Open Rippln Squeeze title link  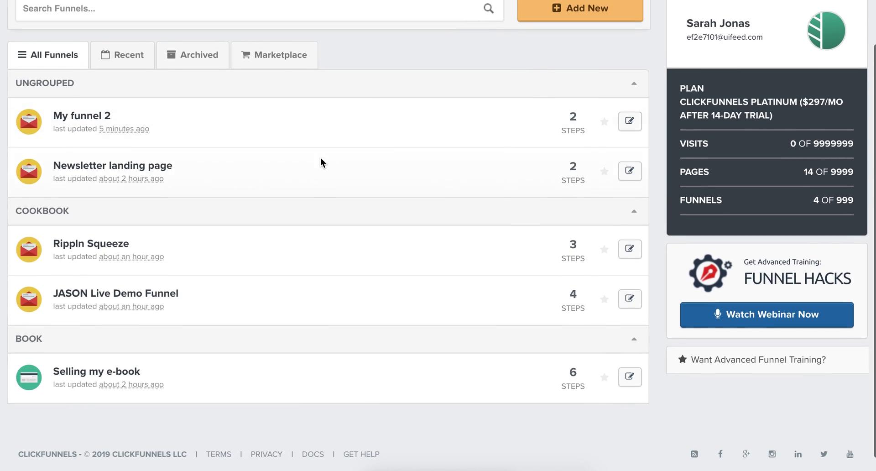[x=91, y=243]
